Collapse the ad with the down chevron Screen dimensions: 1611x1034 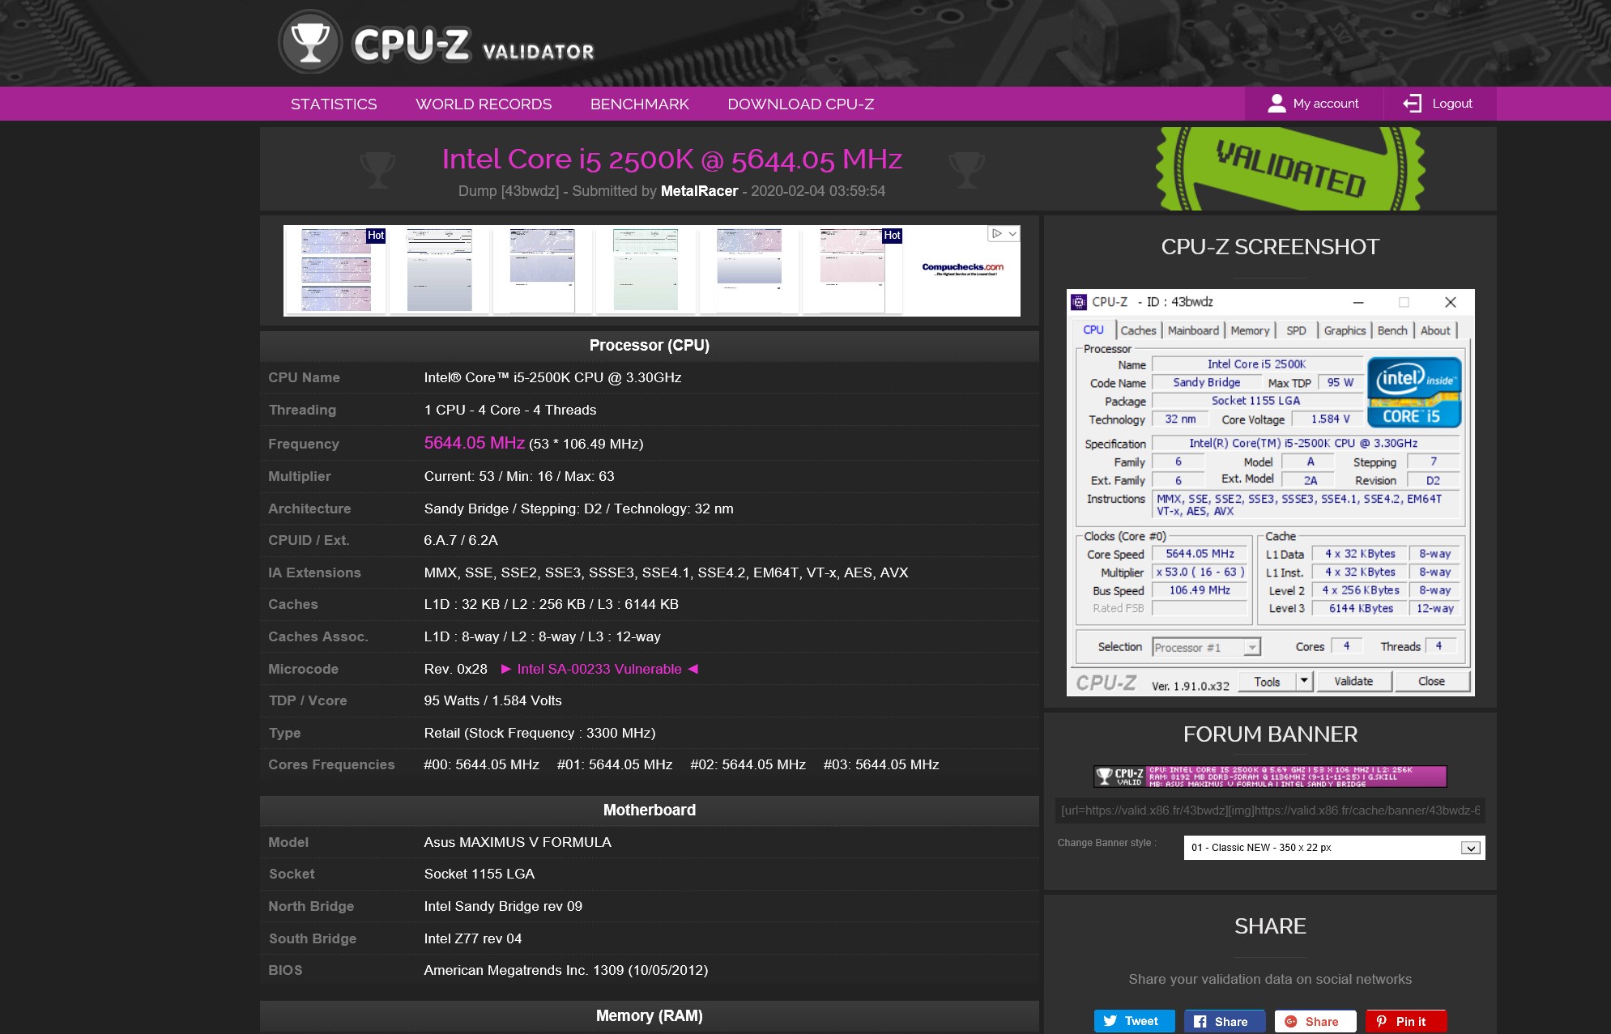(1012, 233)
